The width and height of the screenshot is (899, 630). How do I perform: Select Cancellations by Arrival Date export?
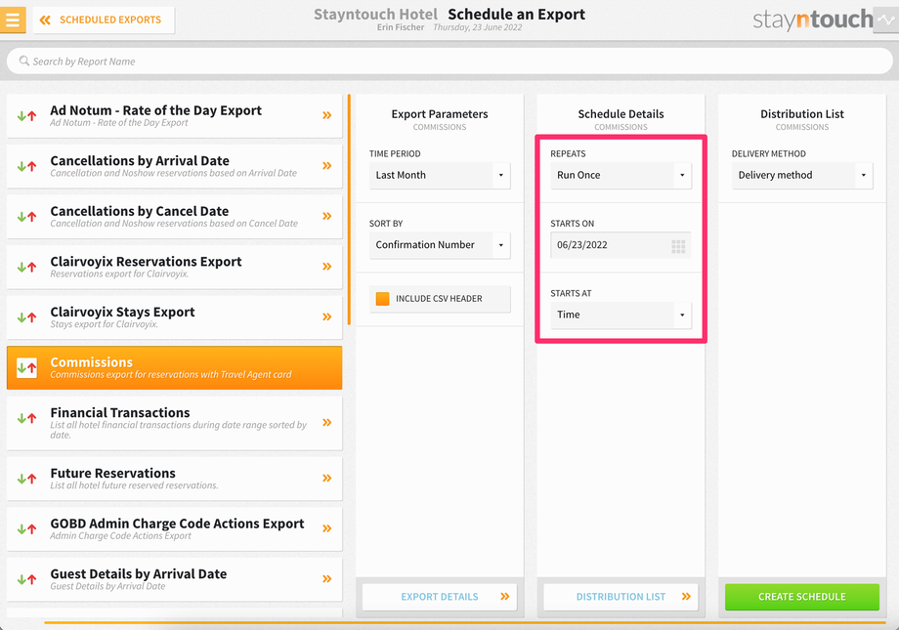[x=174, y=166]
